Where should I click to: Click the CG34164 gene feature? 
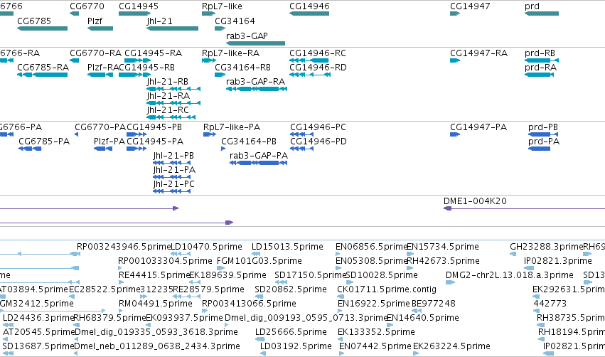click(x=220, y=28)
